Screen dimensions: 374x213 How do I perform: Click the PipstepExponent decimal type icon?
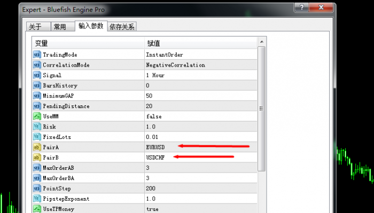pyautogui.click(x=37, y=199)
